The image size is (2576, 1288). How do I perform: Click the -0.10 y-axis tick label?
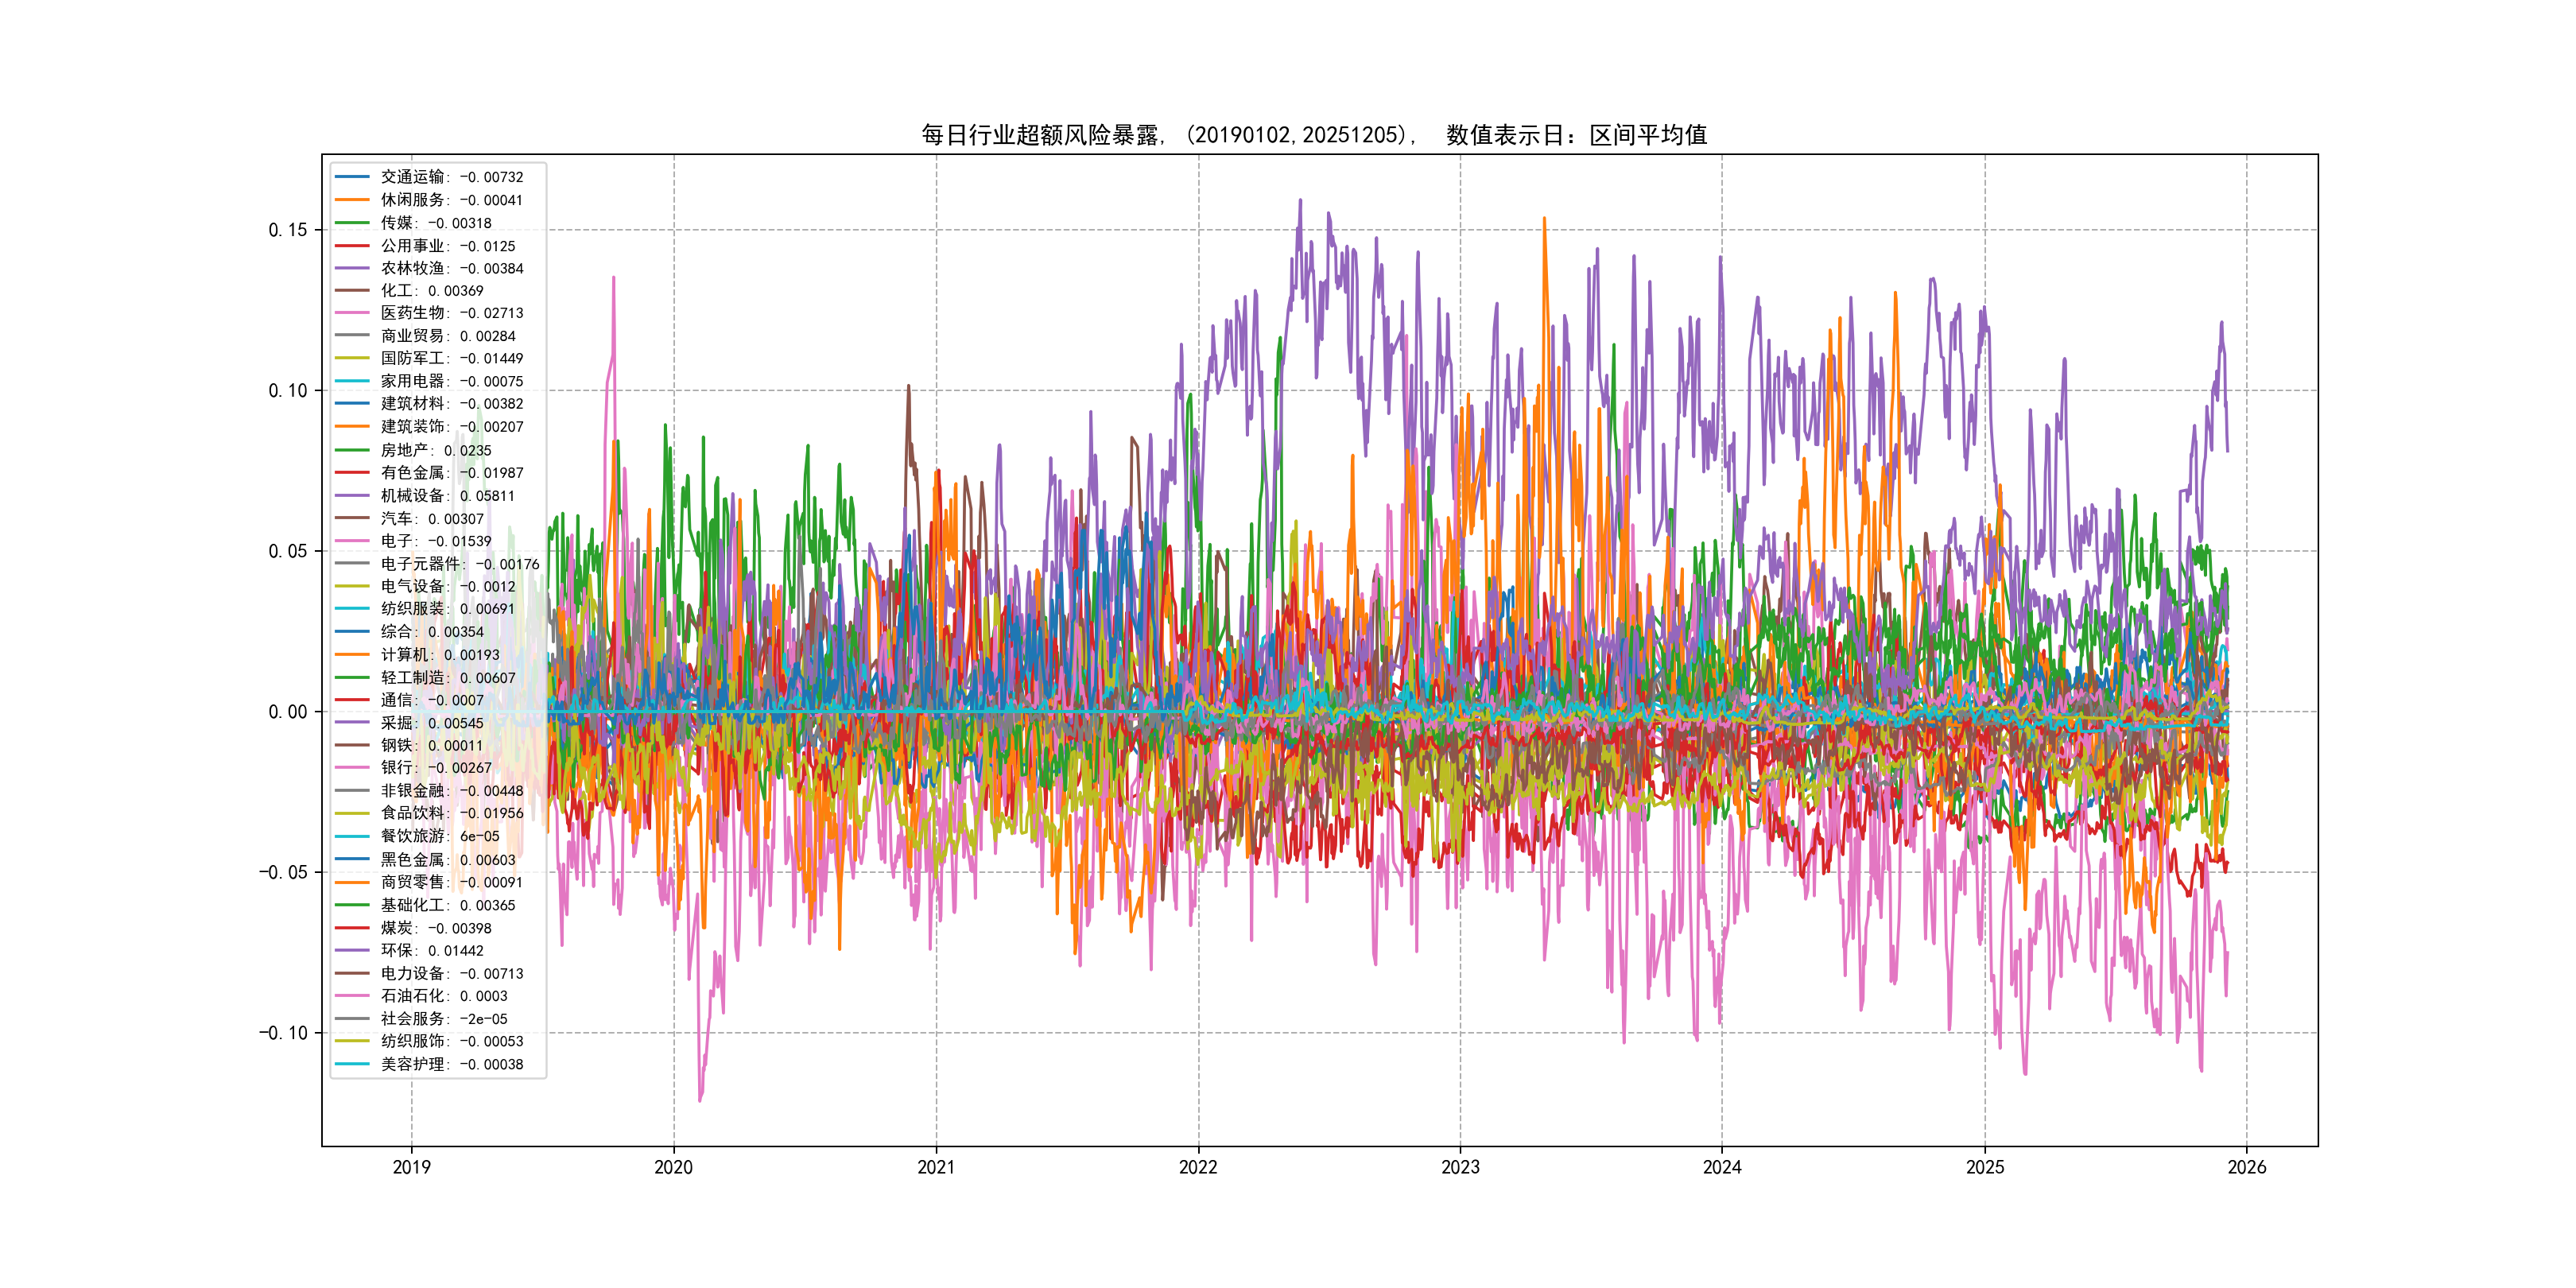(x=283, y=1033)
